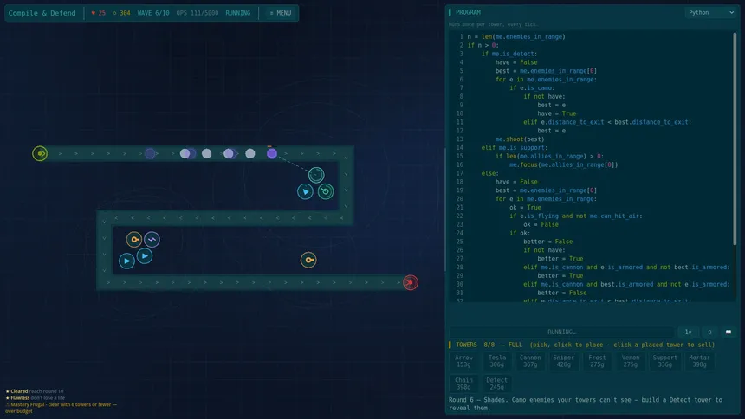Select the Support tower for 336g
Screen dimensions: 745x419
[x=664, y=361]
